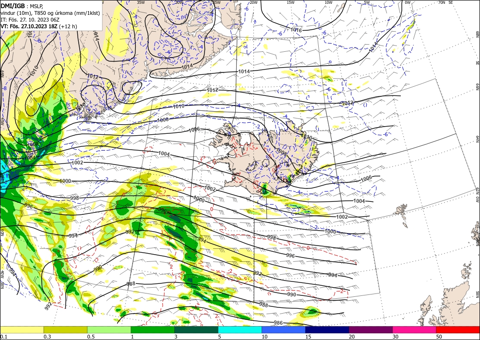Click the '5W' longitude label at top

(367, 2)
